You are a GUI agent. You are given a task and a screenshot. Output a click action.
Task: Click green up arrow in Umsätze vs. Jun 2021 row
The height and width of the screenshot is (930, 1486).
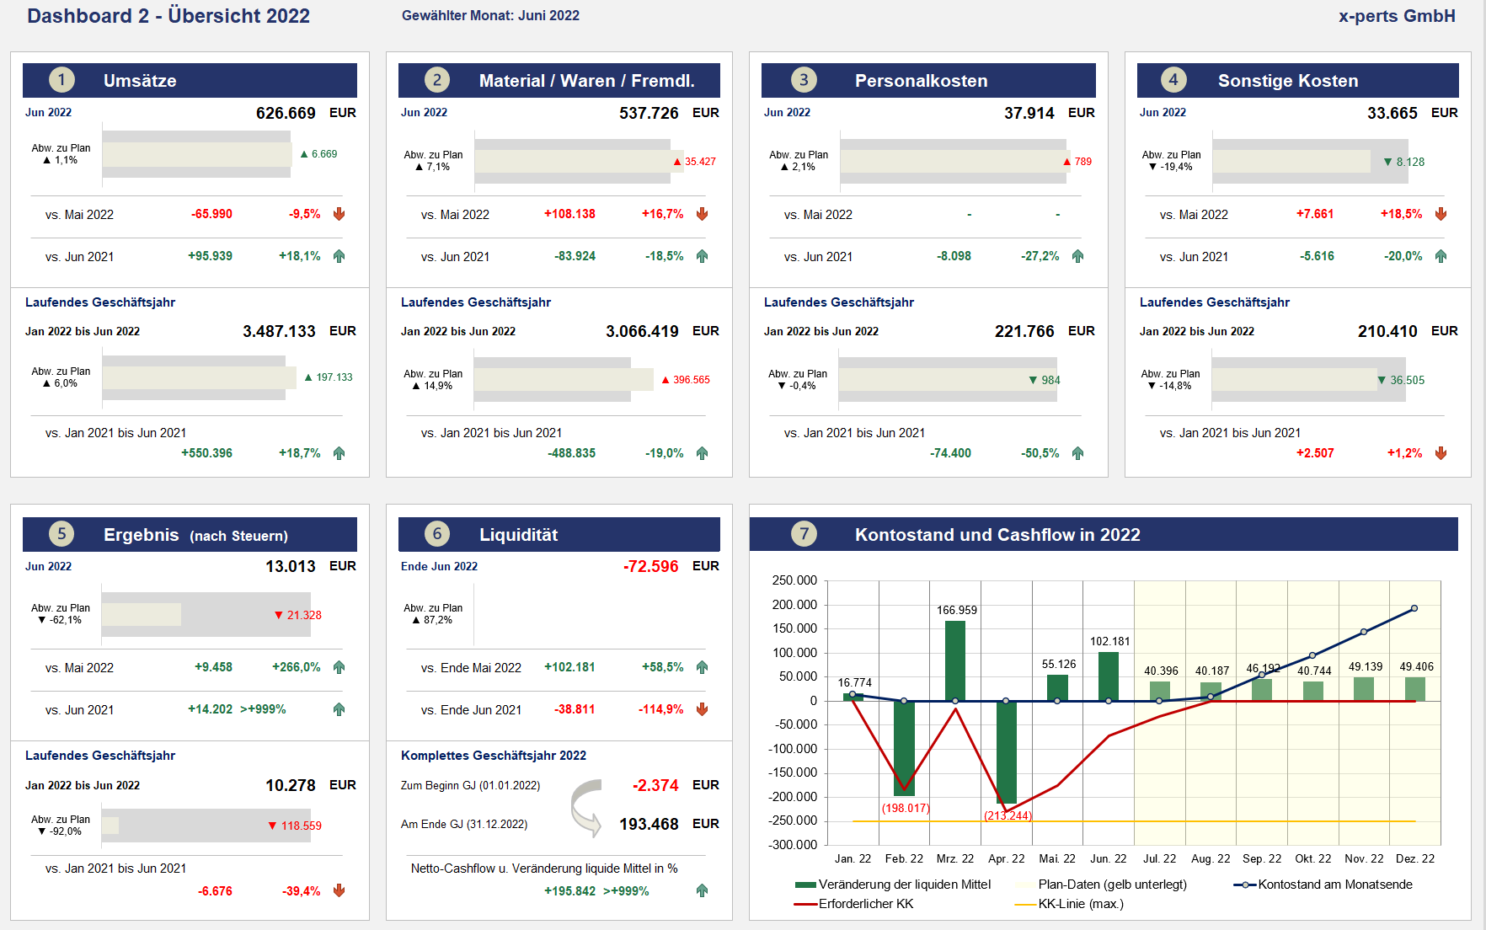(x=339, y=256)
